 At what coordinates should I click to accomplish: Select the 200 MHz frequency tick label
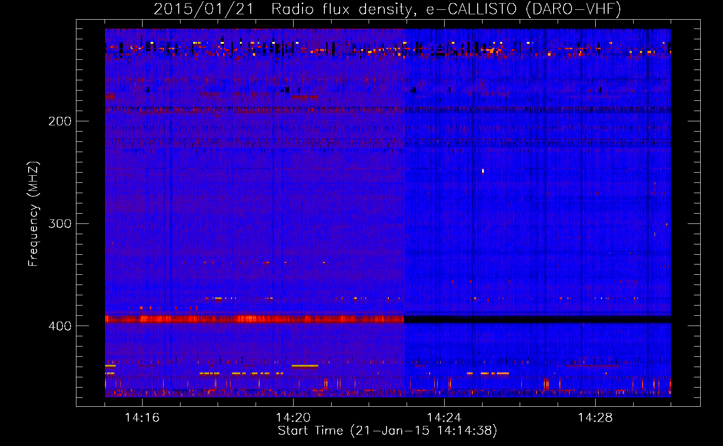pyautogui.click(x=60, y=121)
